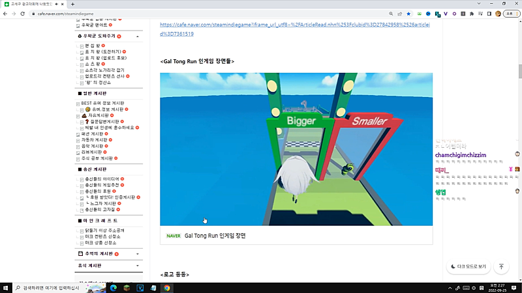Open the media control playlist icon

click(480, 14)
